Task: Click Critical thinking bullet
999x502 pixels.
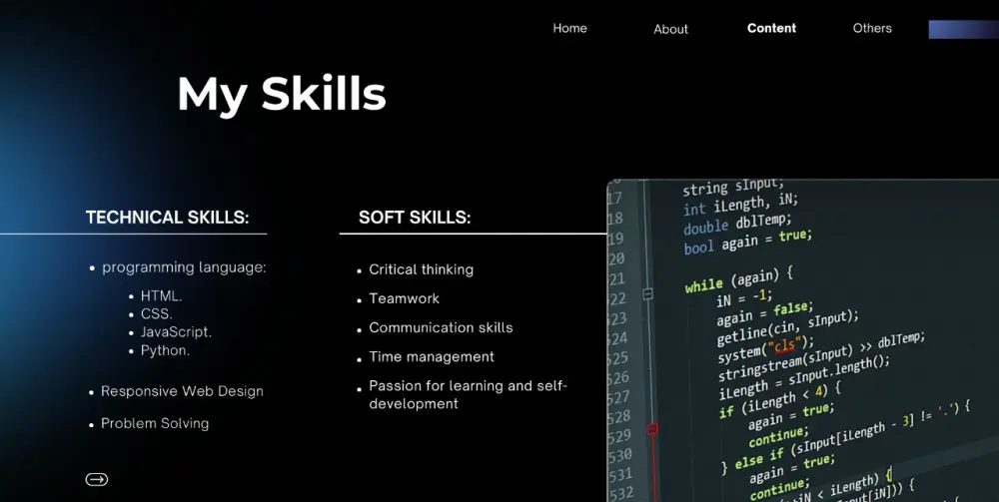Action: 422,269
